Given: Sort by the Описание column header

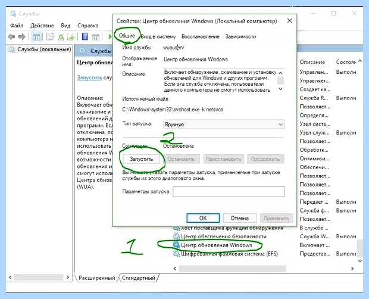Looking at the screenshot, I should (x=312, y=62).
